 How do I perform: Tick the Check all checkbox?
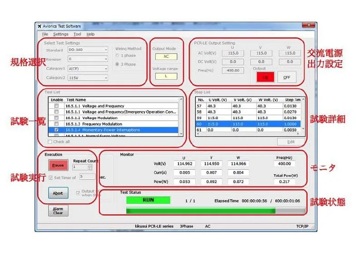pos(50,142)
